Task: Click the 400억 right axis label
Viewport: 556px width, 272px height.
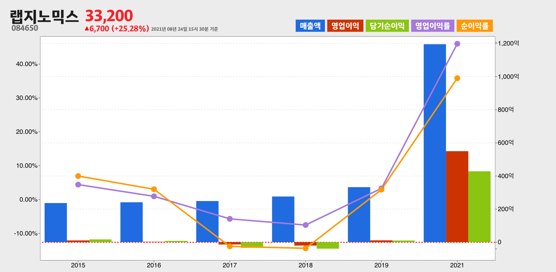Action: pos(506,176)
